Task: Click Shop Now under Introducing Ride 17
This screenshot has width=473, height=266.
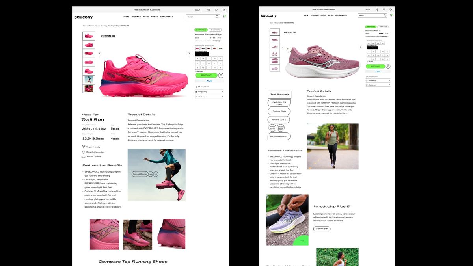Action: click(x=322, y=229)
